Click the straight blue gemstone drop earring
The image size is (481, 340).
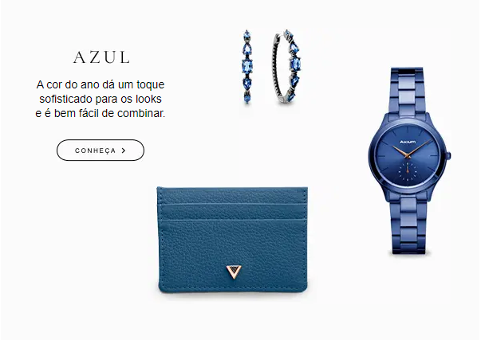pyautogui.click(x=247, y=66)
